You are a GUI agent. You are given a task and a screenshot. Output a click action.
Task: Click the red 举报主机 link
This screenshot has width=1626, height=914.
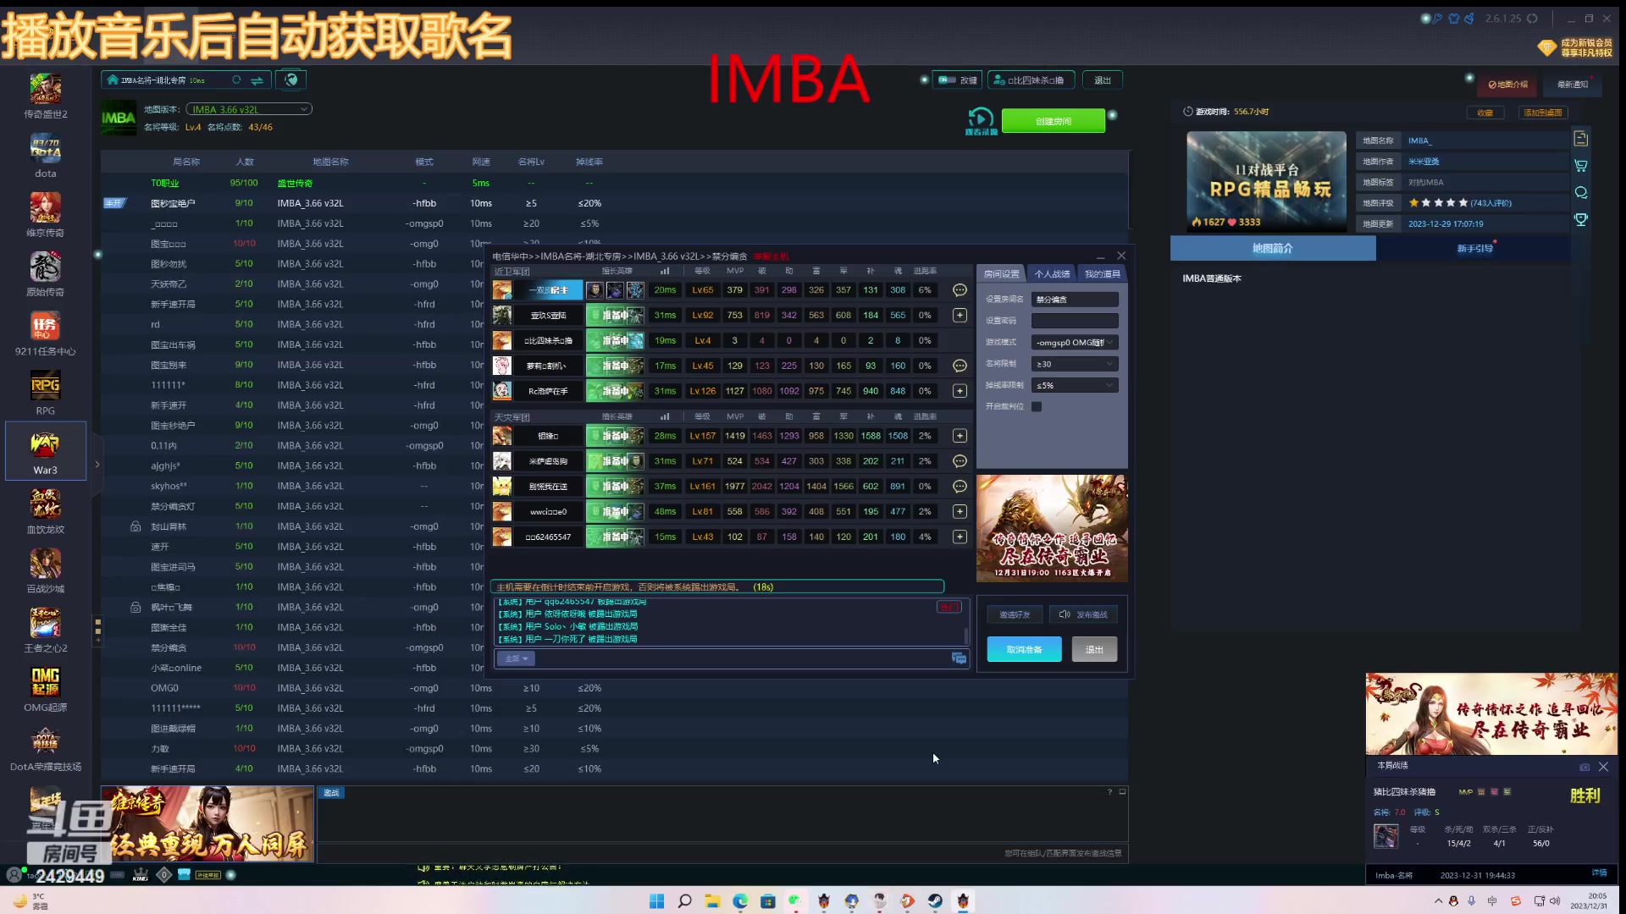point(772,256)
